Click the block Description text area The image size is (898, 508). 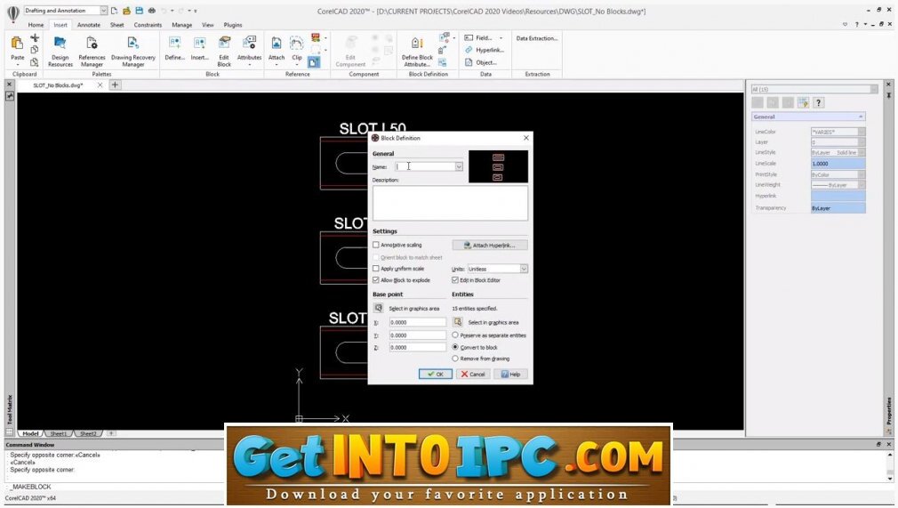pyautogui.click(x=450, y=203)
